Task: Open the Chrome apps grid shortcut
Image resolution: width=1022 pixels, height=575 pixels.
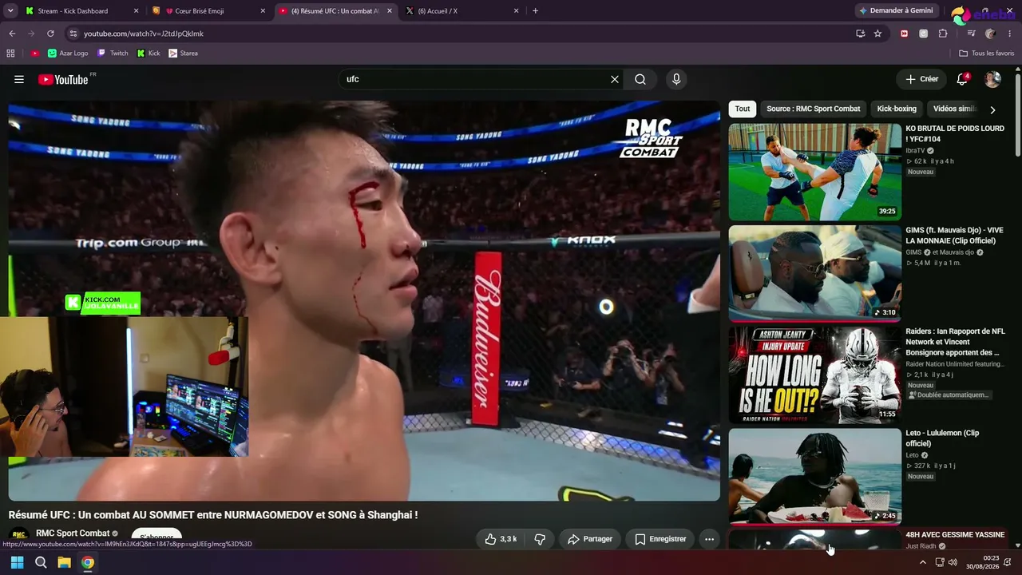Action: pos(10,54)
